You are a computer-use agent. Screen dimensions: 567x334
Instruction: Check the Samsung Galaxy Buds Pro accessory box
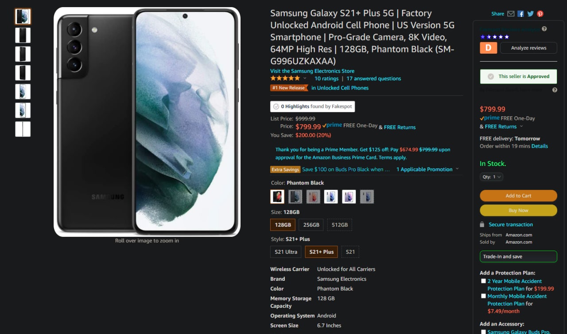483,331
